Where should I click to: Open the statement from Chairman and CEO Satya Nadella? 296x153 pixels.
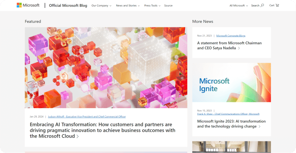click(229, 46)
